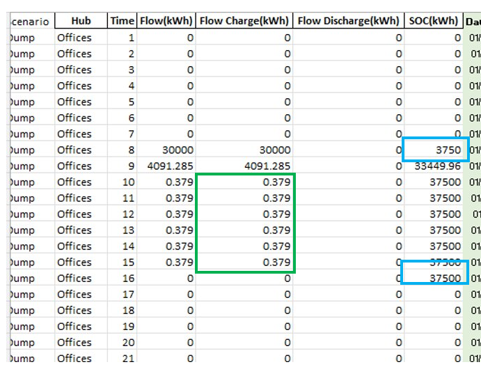
Task: Select the Flow Charge(kWh) header cell
Action: pos(244,21)
